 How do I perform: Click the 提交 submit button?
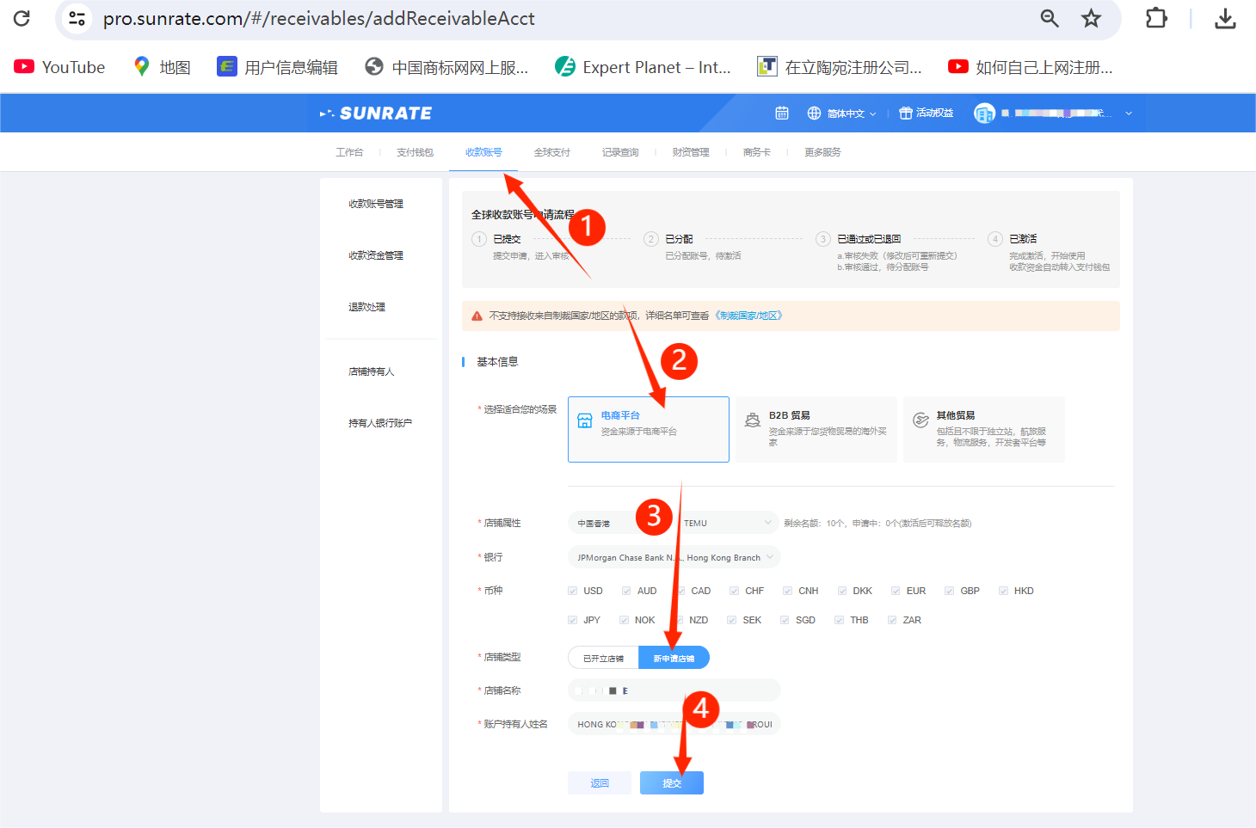tap(671, 782)
